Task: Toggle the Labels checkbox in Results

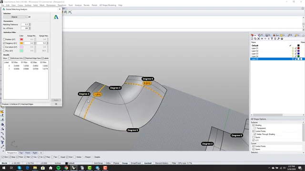Action: coord(42,58)
